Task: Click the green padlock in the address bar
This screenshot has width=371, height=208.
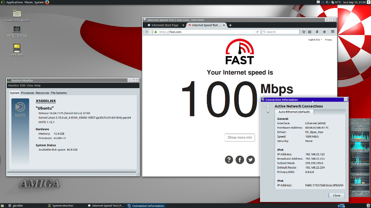Action: point(156,32)
